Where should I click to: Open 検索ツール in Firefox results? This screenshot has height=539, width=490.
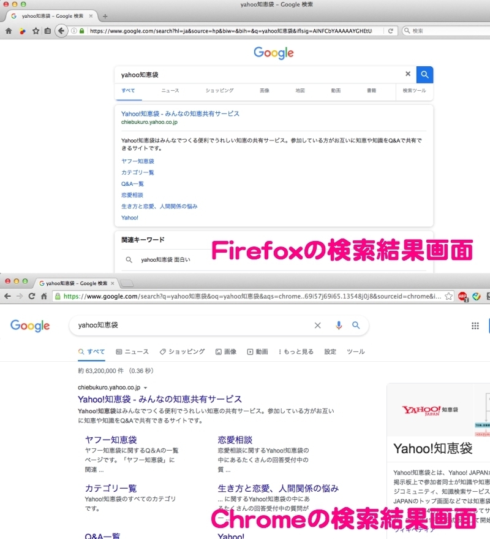(415, 90)
